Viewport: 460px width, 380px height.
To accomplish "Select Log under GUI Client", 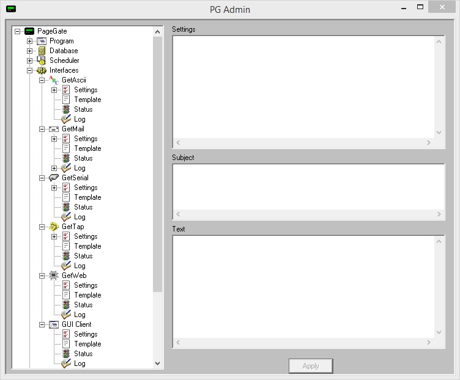I will pos(80,364).
